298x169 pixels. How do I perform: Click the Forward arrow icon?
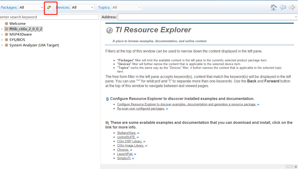coord(292,7)
